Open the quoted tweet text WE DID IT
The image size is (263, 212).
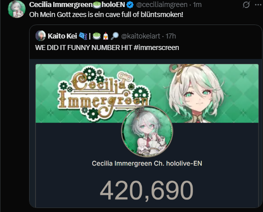107,47
